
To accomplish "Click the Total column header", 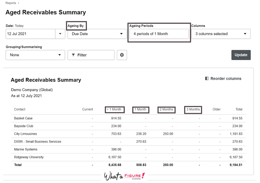I will (239, 109).
